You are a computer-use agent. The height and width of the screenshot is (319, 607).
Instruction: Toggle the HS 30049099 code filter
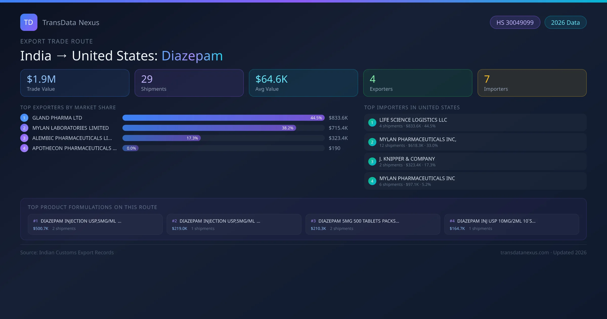[x=515, y=22]
